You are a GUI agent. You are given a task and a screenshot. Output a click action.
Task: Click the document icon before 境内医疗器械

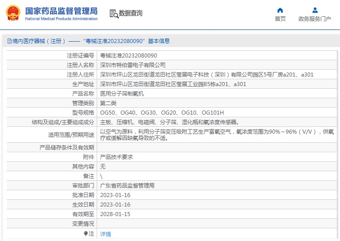(x=10, y=41)
